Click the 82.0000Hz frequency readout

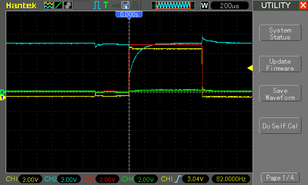231,179
